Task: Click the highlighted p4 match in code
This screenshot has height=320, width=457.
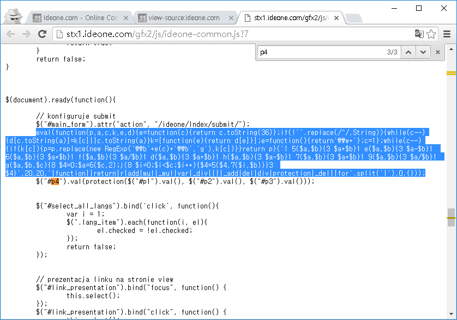Action: [x=55, y=182]
